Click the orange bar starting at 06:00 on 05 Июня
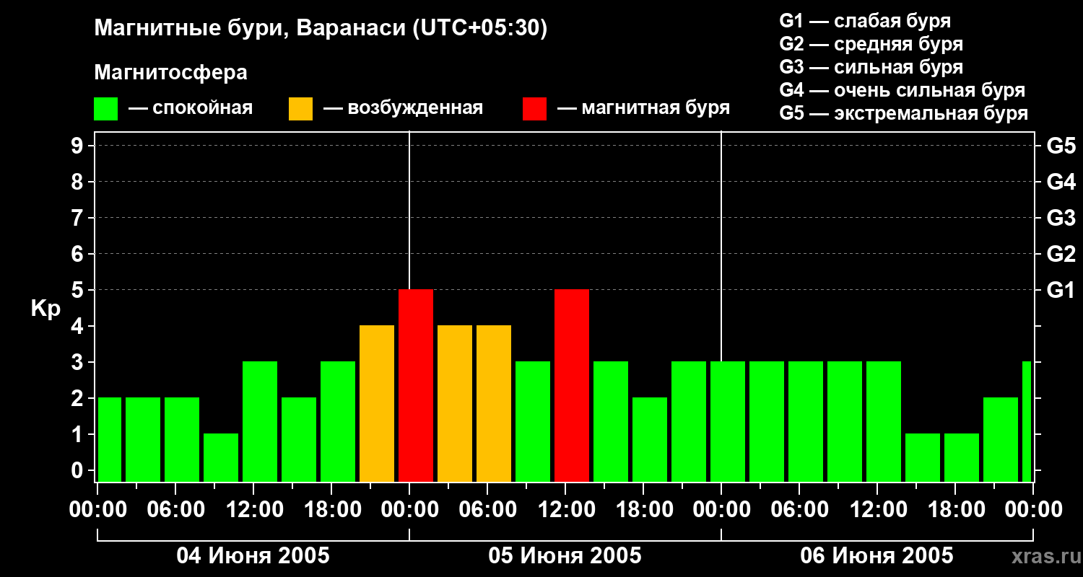1083x577 pixels. tap(494, 404)
